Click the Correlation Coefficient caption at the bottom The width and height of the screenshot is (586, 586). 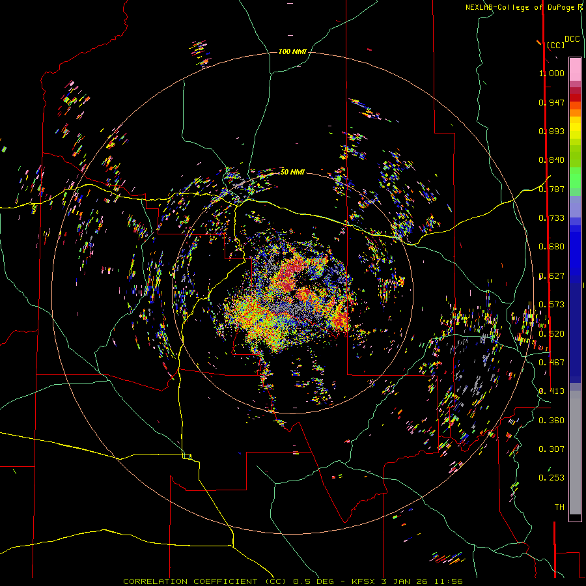293,581
